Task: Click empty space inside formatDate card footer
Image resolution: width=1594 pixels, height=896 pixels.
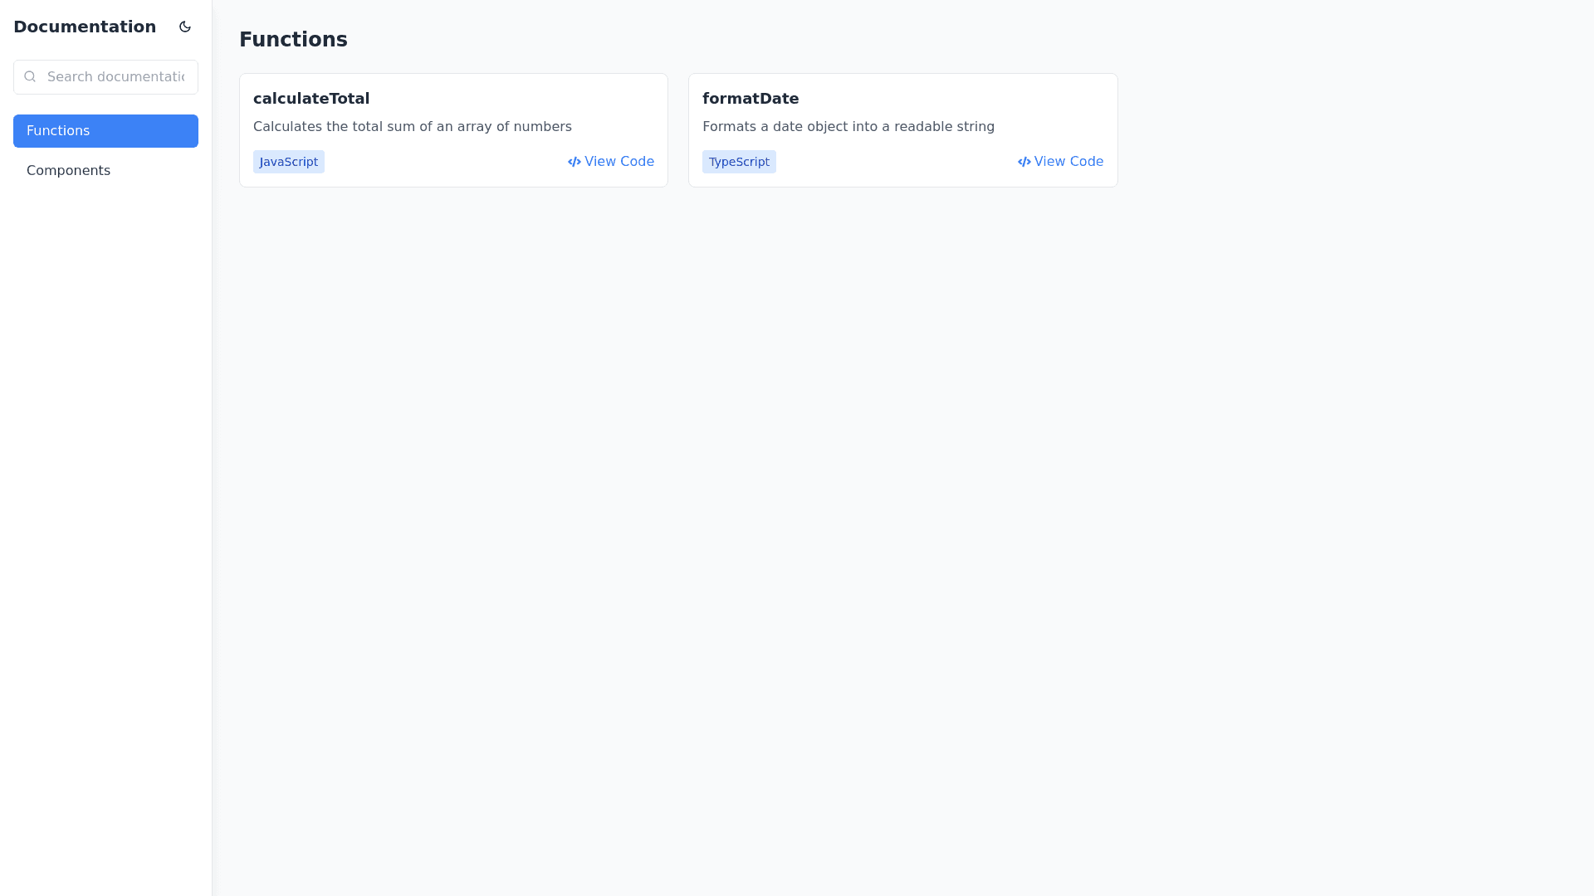Action: click(895, 162)
